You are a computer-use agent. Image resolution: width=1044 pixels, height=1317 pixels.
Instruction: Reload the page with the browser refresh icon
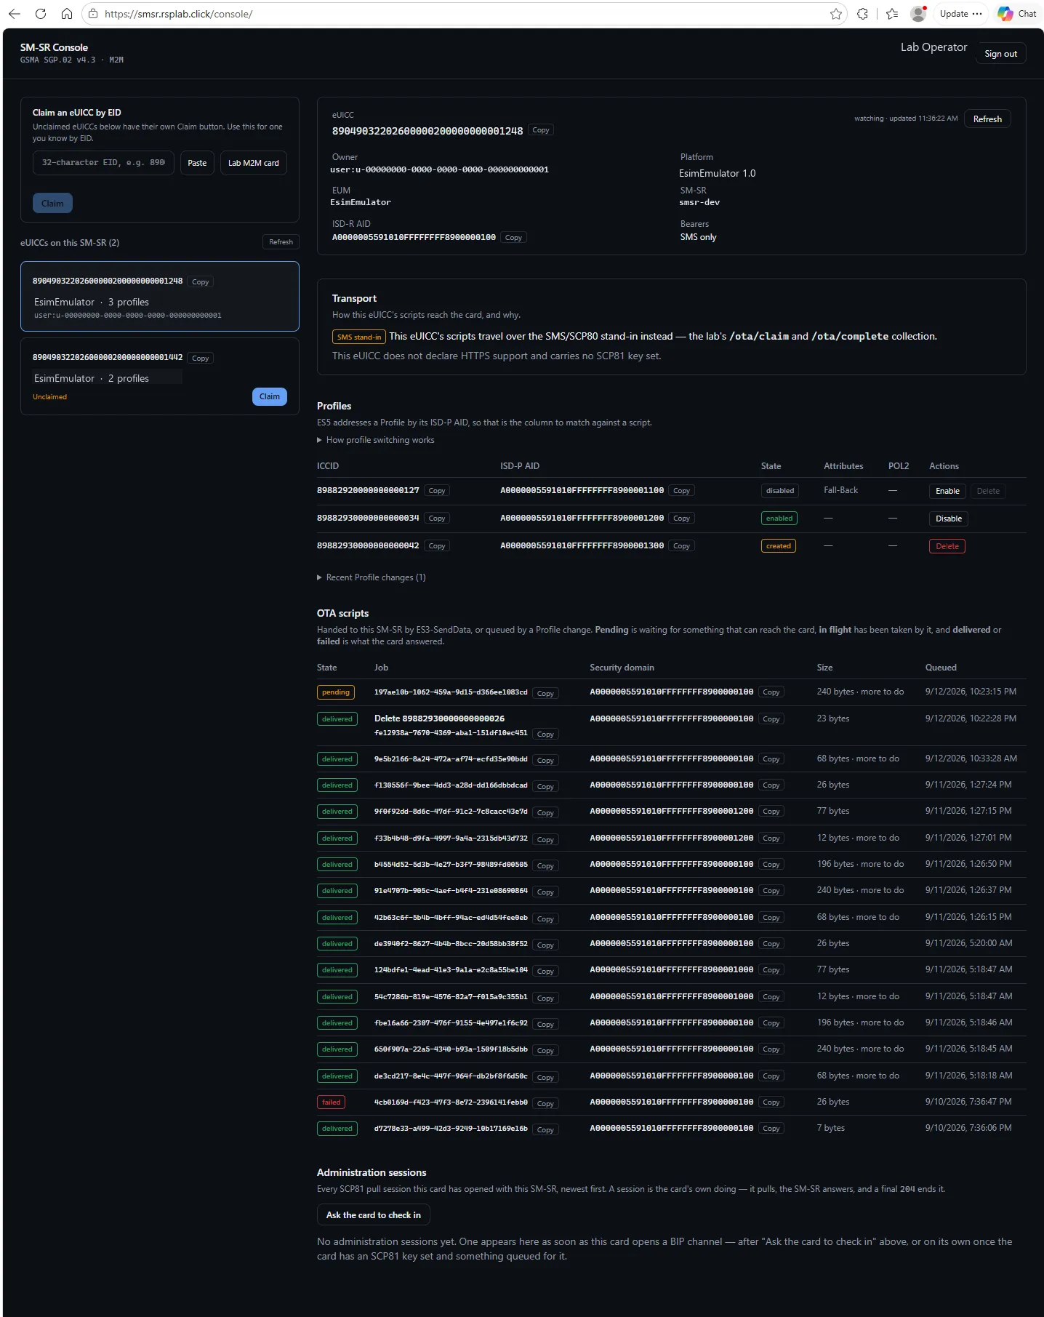click(x=41, y=14)
